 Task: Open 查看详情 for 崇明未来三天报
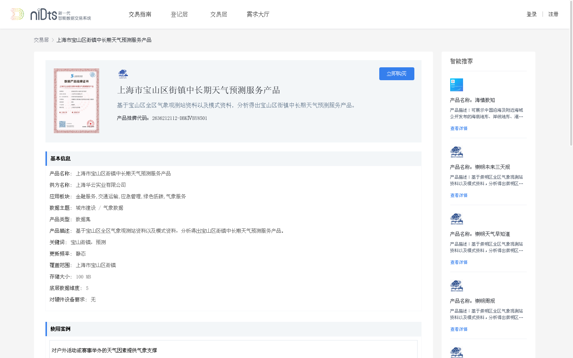[459, 195]
